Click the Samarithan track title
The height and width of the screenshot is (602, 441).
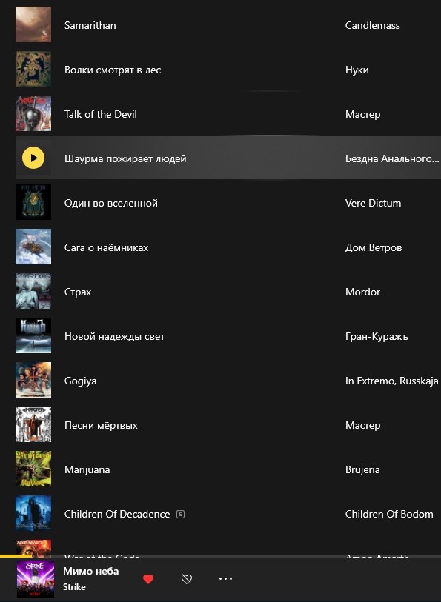pyautogui.click(x=90, y=25)
